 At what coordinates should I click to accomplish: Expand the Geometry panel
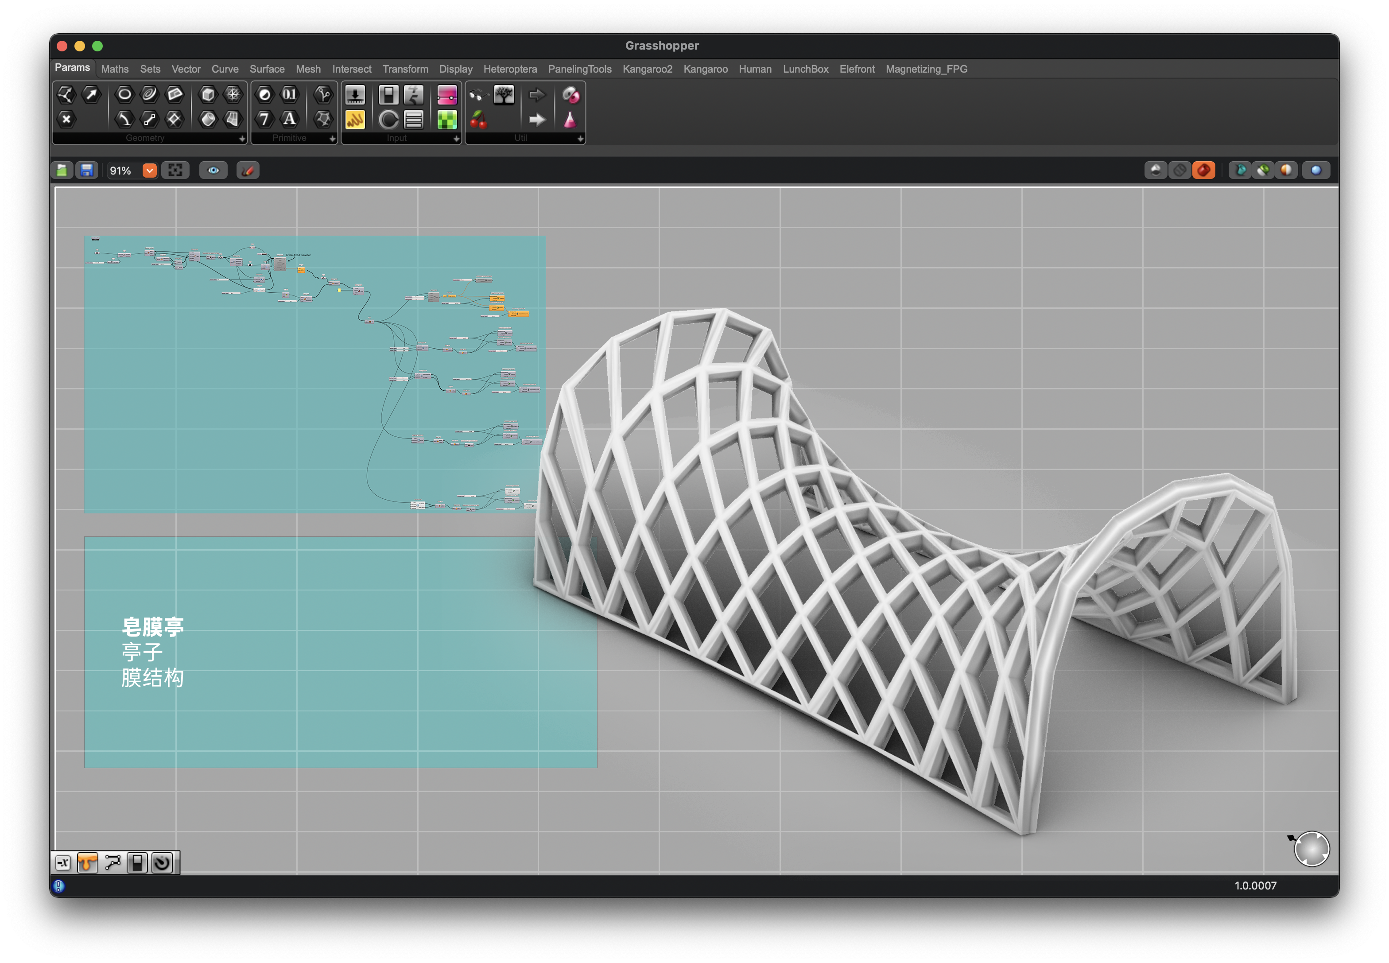242,139
